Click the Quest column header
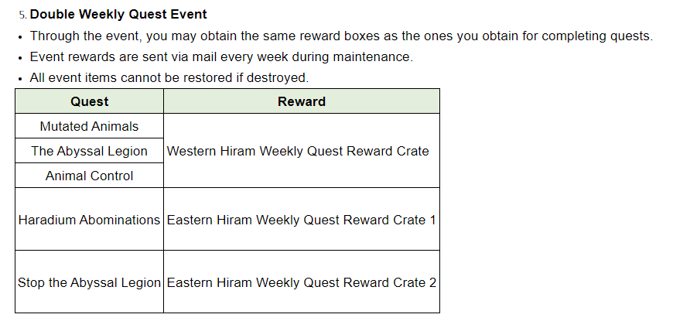 click(x=89, y=101)
